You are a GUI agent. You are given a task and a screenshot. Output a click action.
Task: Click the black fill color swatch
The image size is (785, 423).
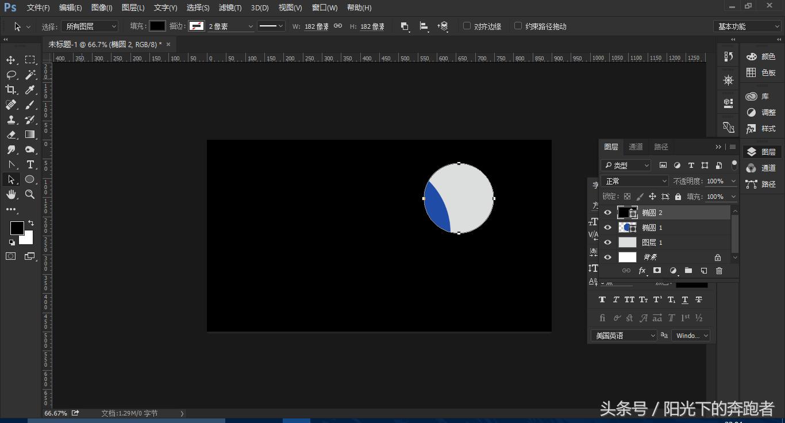tap(157, 26)
